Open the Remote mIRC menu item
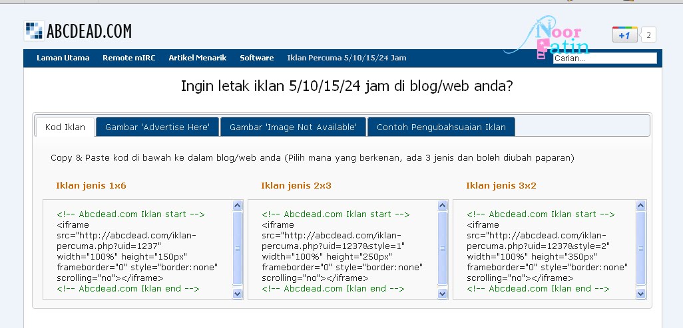 (129, 58)
